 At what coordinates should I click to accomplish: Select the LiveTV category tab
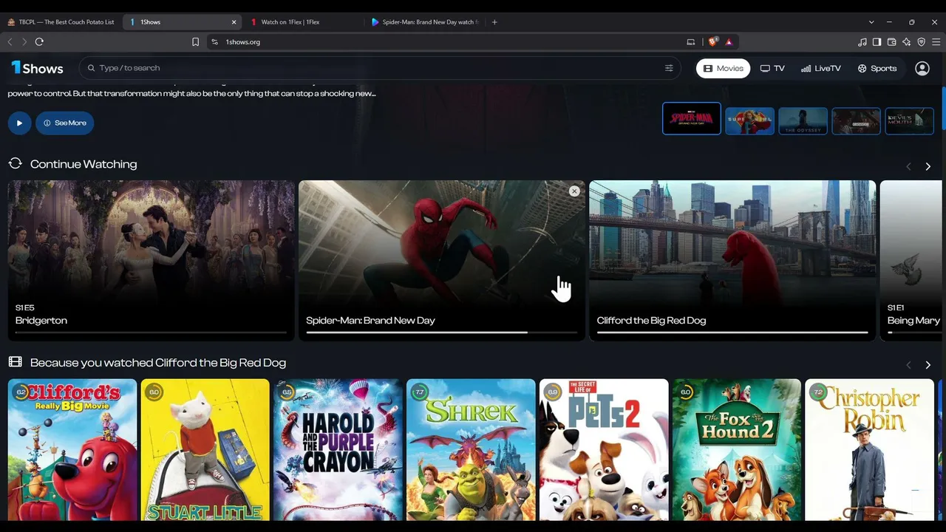tap(821, 69)
